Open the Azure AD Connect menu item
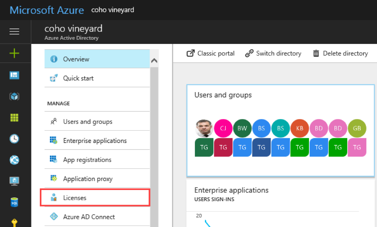 click(97, 217)
